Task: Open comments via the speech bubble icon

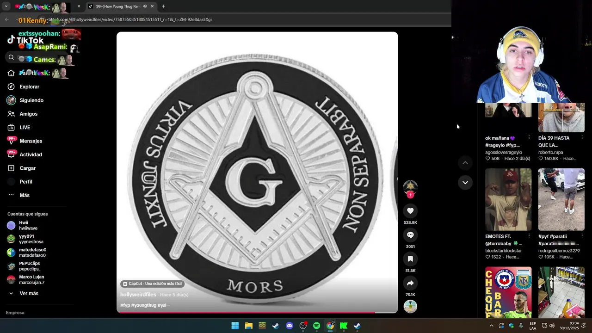Action: pyautogui.click(x=410, y=235)
